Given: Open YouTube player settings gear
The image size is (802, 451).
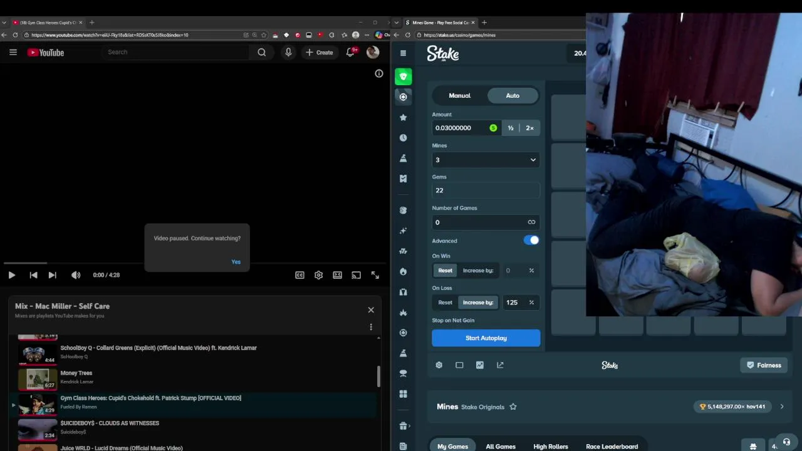Looking at the screenshot, I should [x=318, y=275].
